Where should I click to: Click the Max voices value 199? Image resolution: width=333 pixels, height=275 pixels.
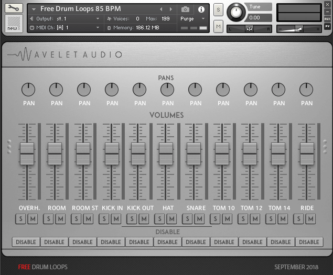tap(166, 19)
